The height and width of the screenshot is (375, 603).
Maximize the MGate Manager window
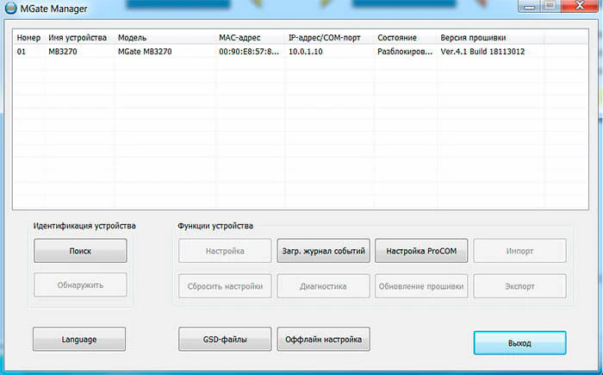coord(551,6)
